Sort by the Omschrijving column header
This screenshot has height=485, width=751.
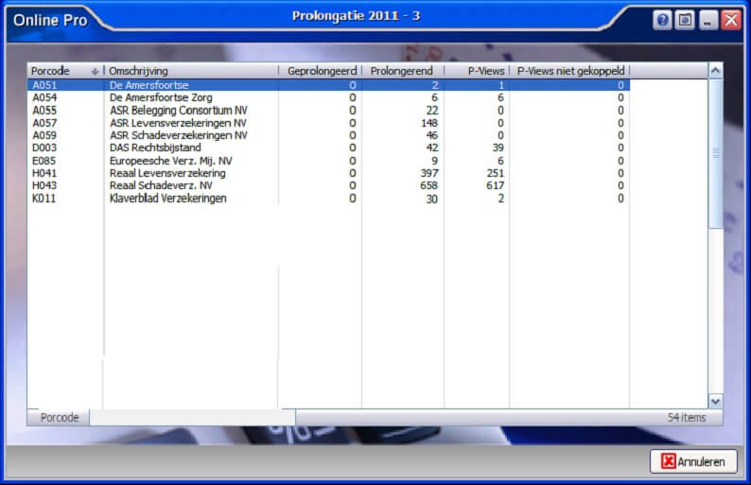pos(191,71)
